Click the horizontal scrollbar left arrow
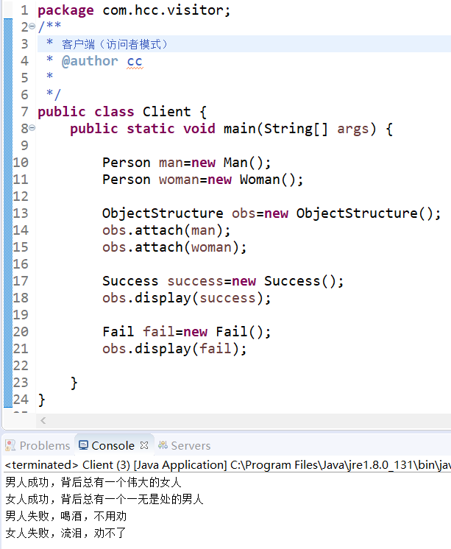 [x=43, y=420]
